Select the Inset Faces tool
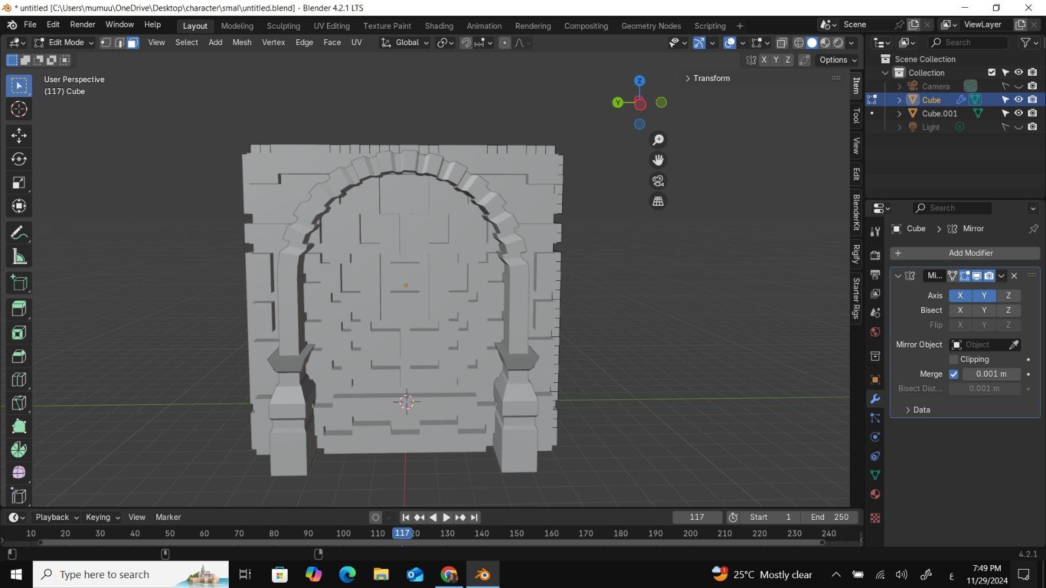The width and height of the screenshot is (1046, 588). click(x=19, y=333)
